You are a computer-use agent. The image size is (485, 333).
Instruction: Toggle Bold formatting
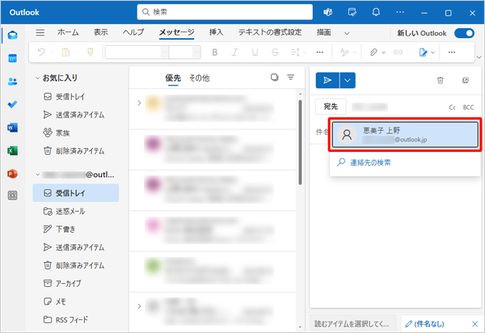point(215,53)
